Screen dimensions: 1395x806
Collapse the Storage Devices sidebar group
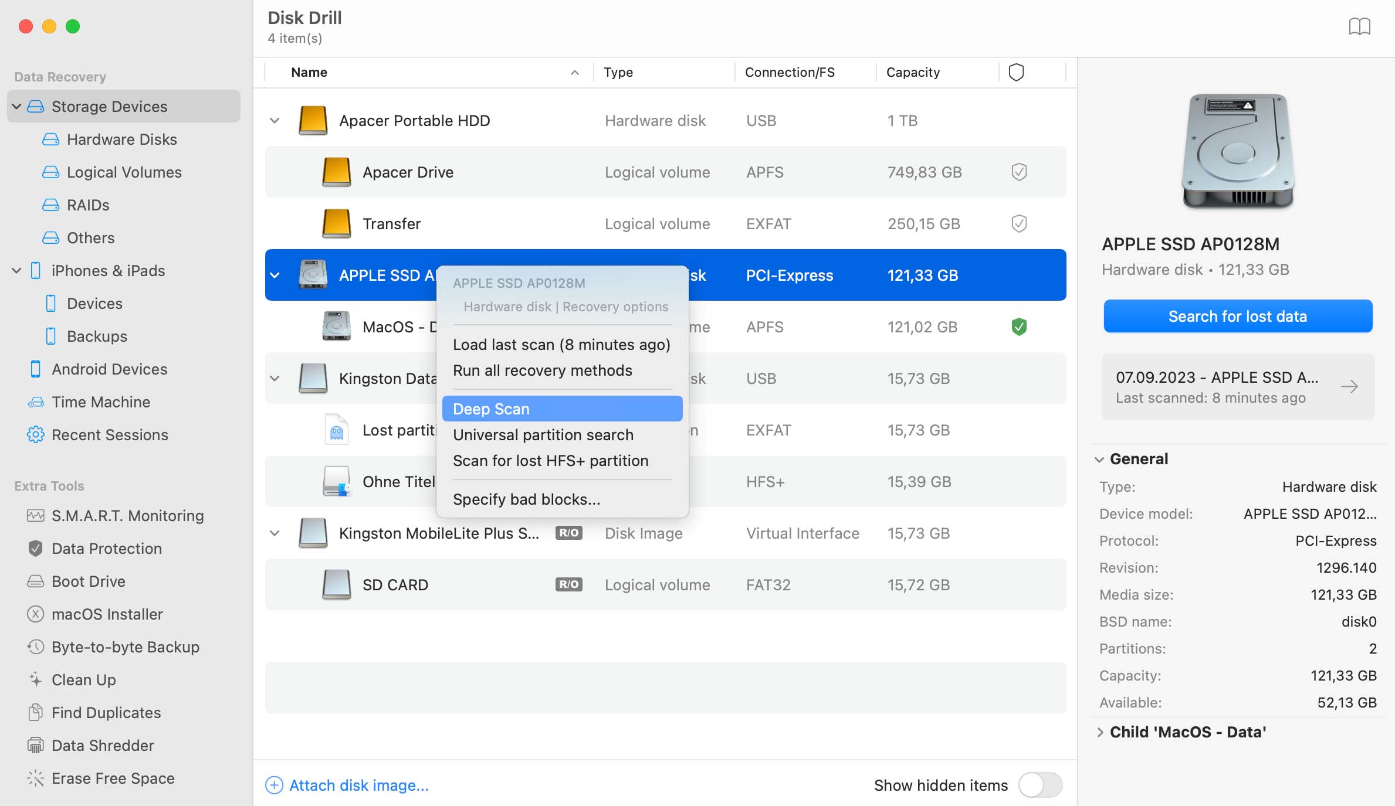click(16, 106)
